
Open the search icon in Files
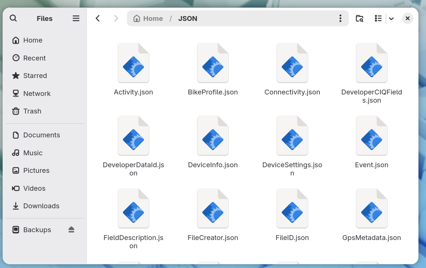[13, 18]
